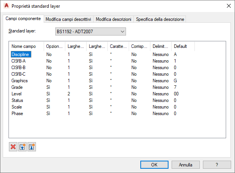Select the Specifica della descrizione tab
The width and height of the screenshot is (235, 173).
[x=160, y=19]
